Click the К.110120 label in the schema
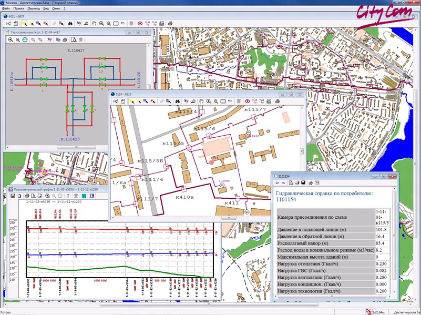The width and height of the screenshot is (421, 315). coord(139,80)
